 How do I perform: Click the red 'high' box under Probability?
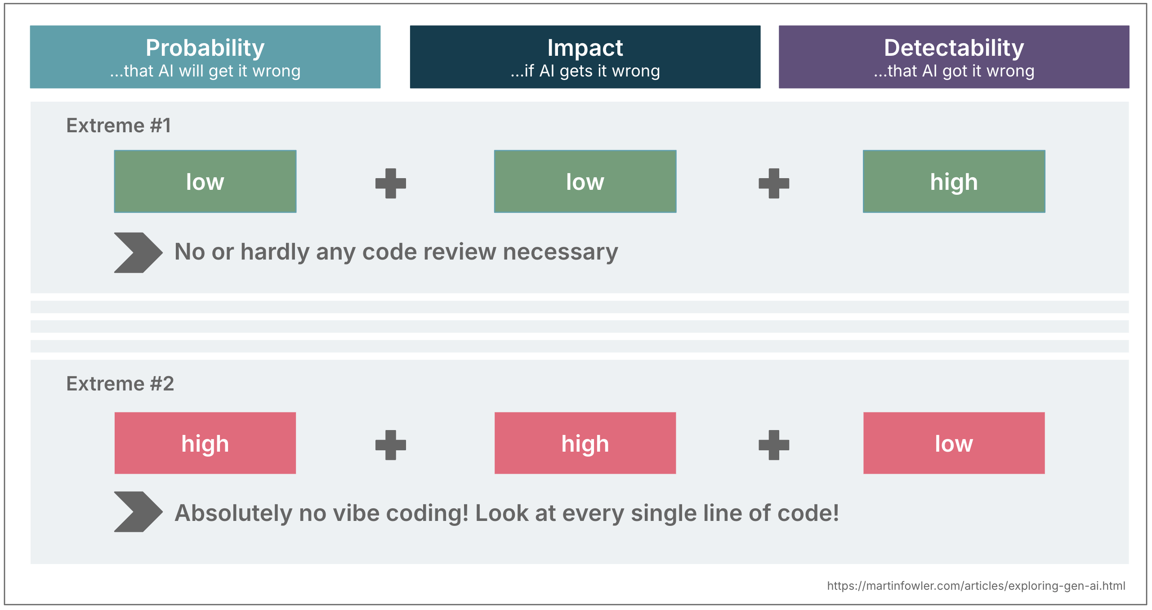(205, 443)
